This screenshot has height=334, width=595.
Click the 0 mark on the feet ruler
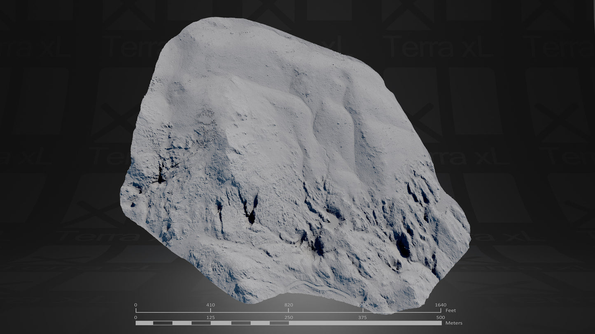click(135, 304)
